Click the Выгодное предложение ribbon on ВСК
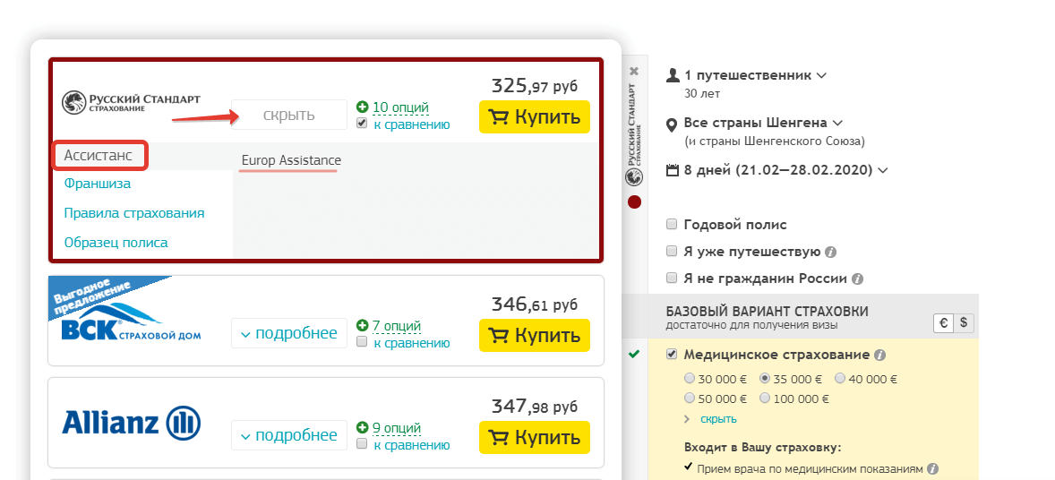This screenshot has height=480, width=1055. coord(99,296)
